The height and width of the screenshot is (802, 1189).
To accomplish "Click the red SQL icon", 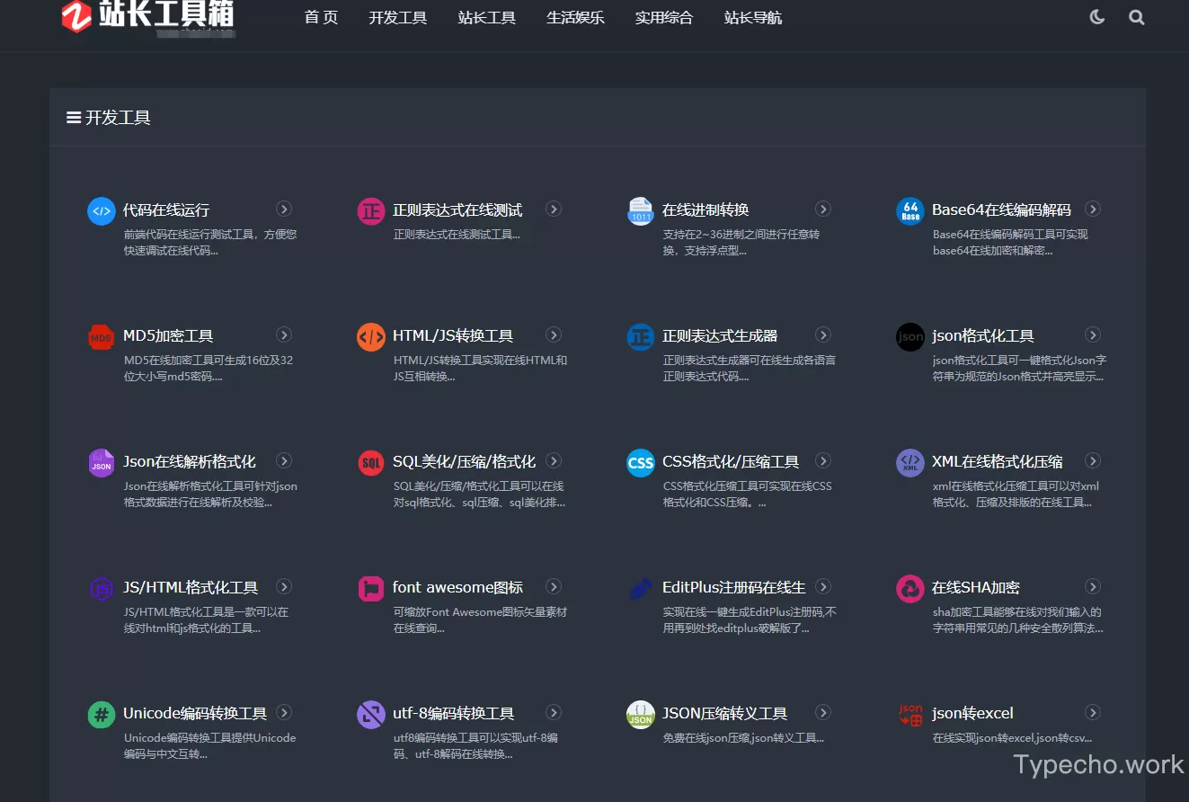I will (371, 463).
